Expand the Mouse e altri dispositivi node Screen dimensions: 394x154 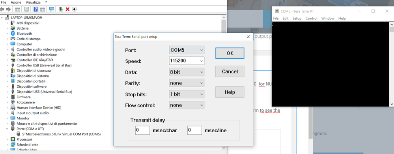[x=7, y=124]
